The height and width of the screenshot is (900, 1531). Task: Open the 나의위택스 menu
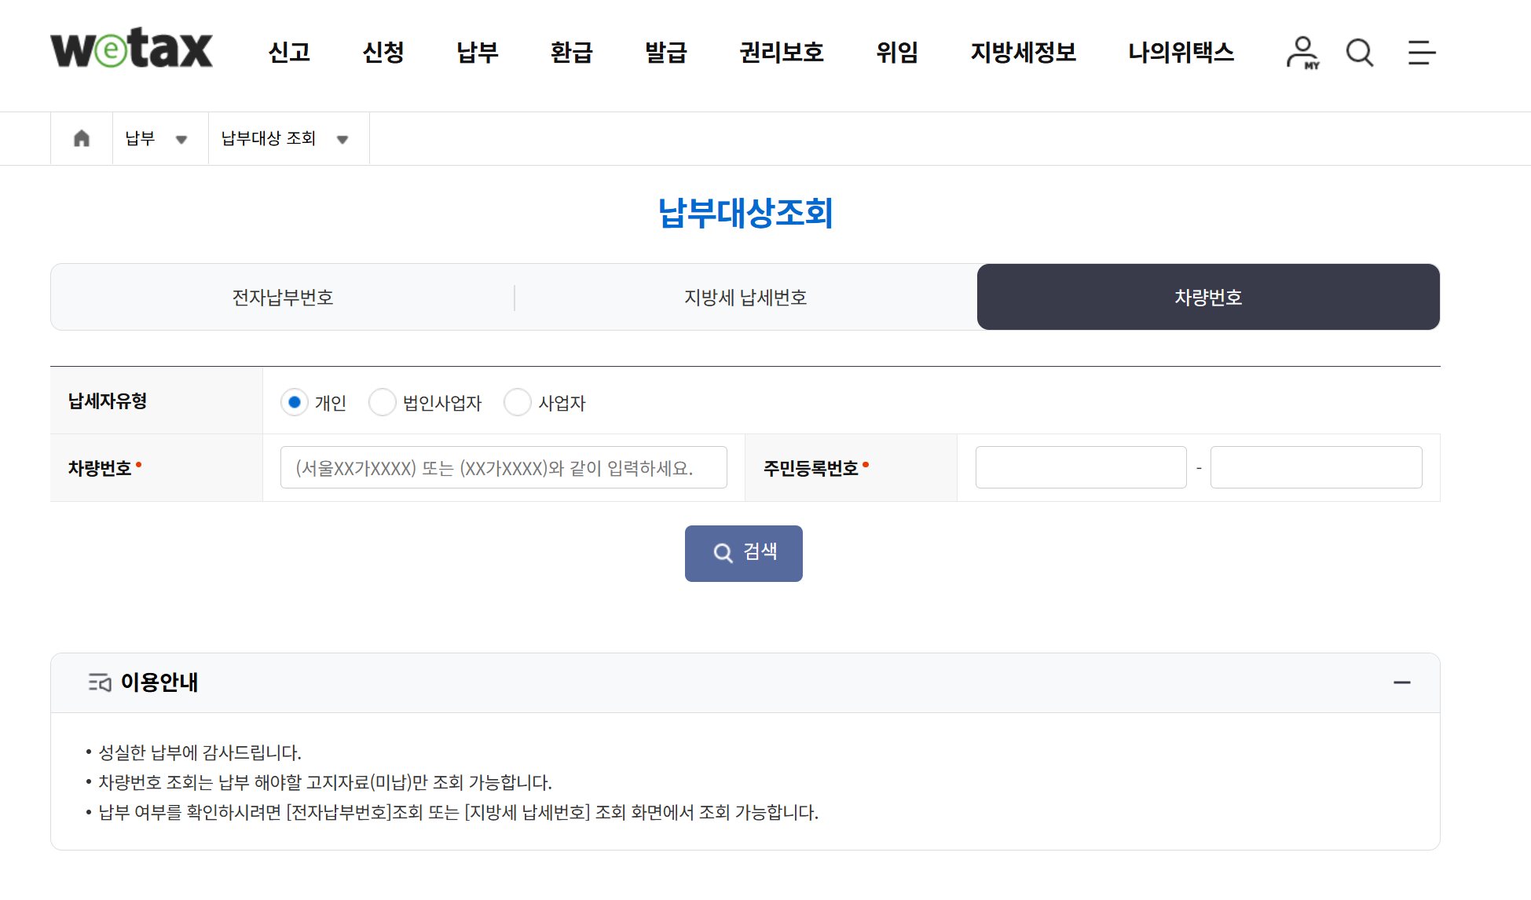point(1181,53)
